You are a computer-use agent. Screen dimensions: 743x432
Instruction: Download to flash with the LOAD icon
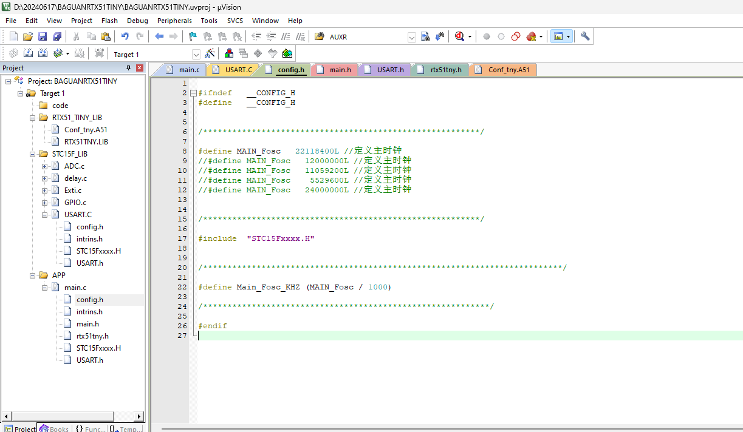99,53
